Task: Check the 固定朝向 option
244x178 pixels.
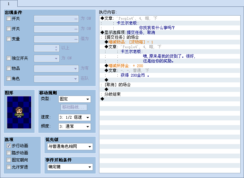Action: [x=8, y=160]
